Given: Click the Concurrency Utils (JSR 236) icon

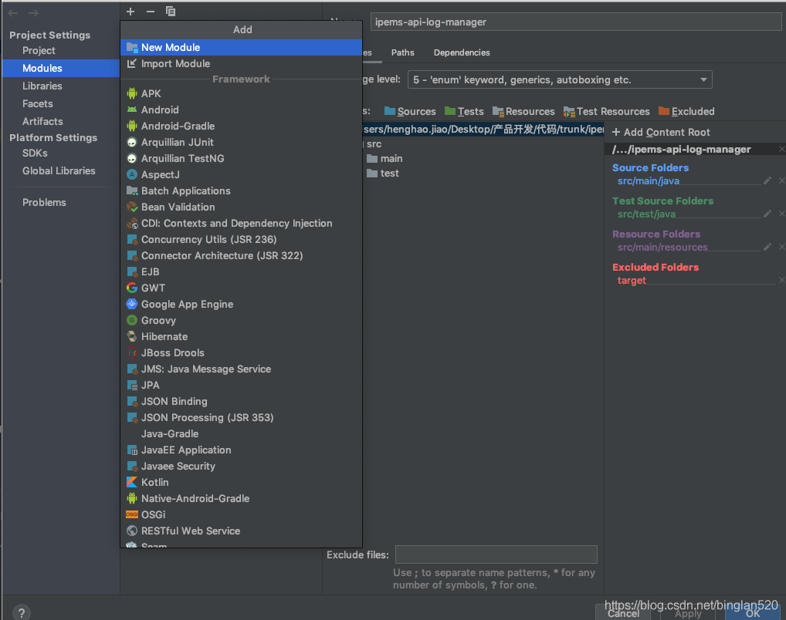Looking at the screenshot, I should (132, 239).
